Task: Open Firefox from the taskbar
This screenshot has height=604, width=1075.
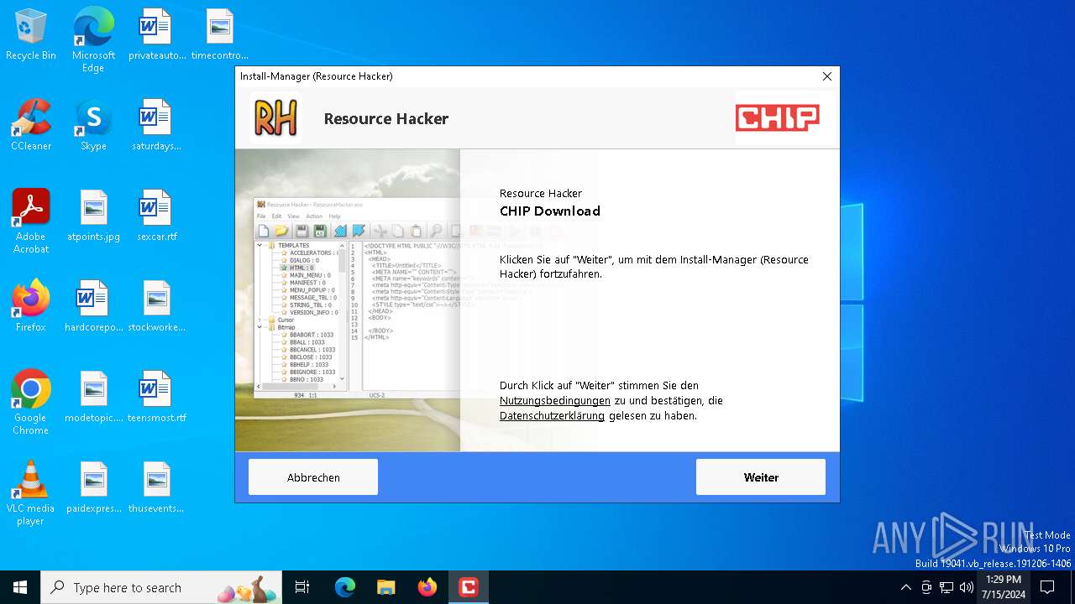Action: point(427,587)
